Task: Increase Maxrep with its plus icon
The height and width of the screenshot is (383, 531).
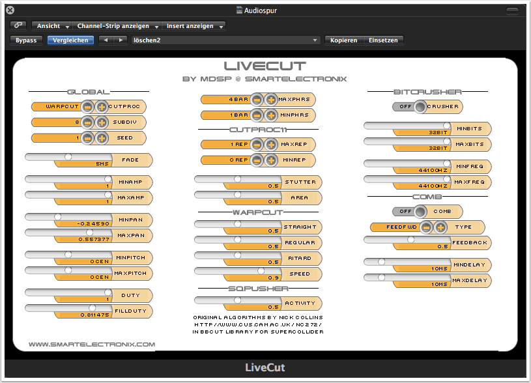Action: click(x=271, y=144)
